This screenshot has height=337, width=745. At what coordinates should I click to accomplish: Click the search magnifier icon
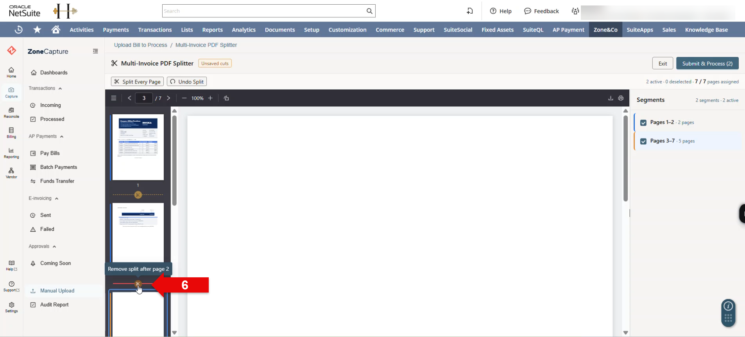coord(369,11)
